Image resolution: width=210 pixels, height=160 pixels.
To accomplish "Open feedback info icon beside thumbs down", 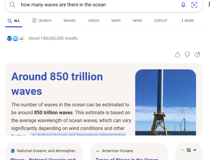I will pos(198,55).
